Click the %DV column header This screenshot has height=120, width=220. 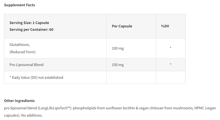coord(165,26)
